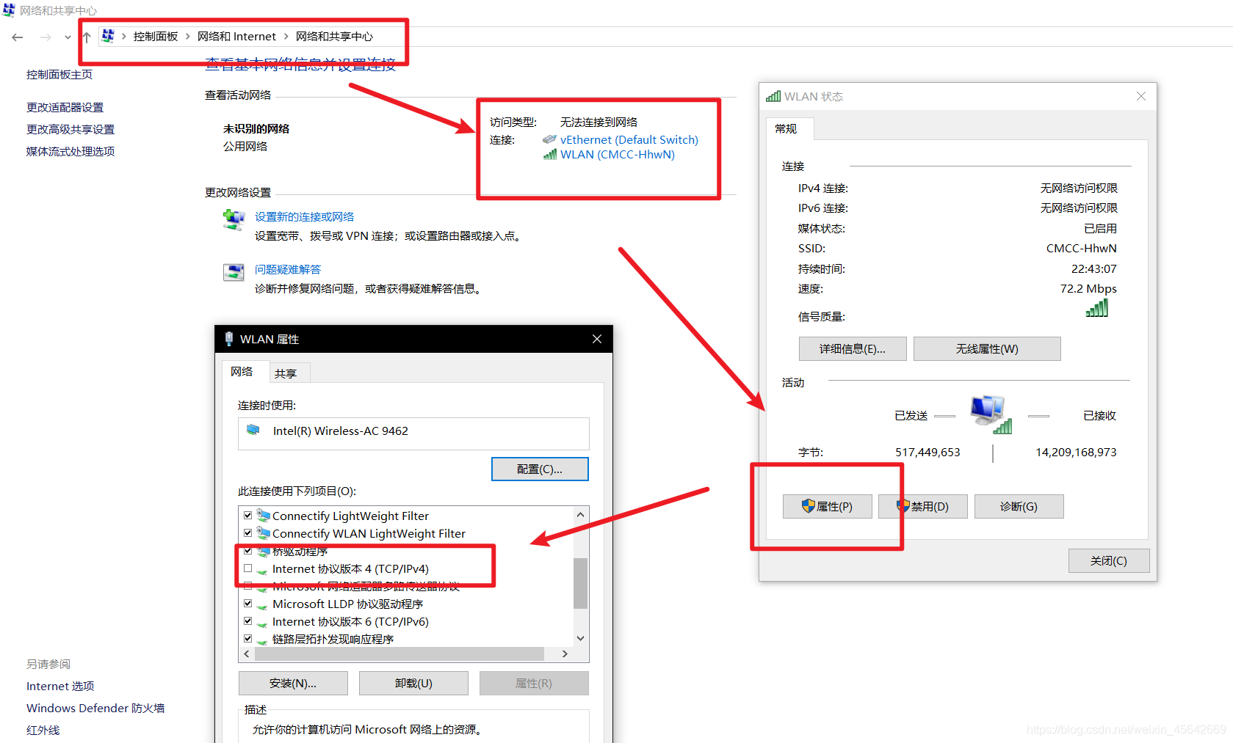Viewport: 1233px width, 743px height.
Task: Click the Control Panel icon in the breadcrumb
Action: point(108,36)
